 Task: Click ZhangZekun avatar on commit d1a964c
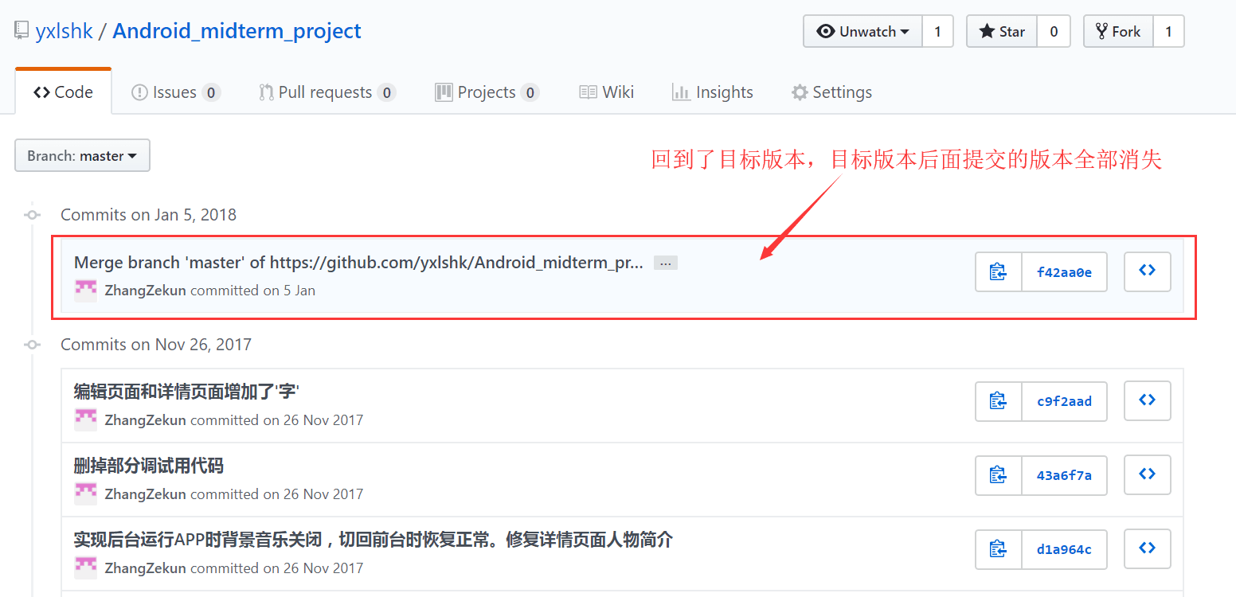[x=85, y=568]
